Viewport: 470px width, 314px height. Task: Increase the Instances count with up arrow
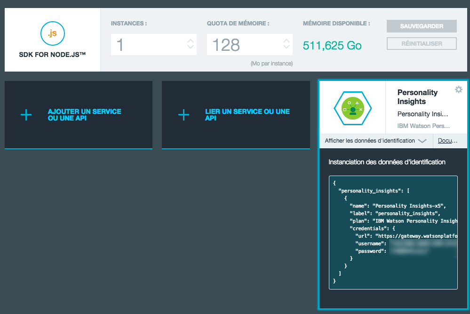pos(191,41)
